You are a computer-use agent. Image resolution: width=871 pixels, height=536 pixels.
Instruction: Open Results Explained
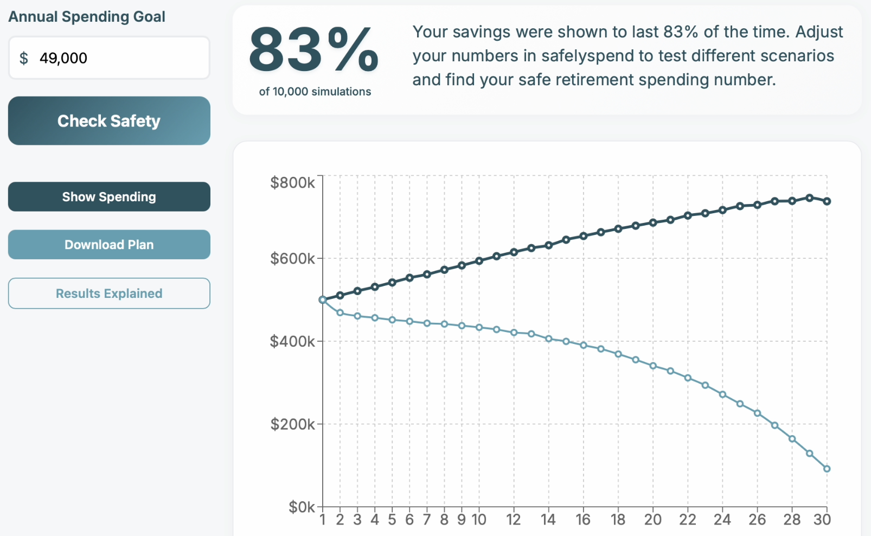click(x=108, y=293)
